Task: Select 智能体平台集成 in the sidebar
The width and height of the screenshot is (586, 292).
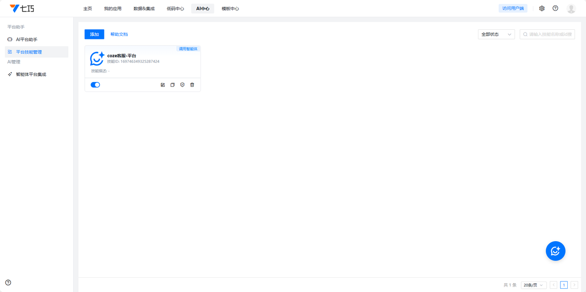Action: point(31,74)
